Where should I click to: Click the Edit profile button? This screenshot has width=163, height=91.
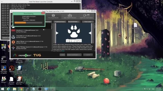click(x=62, y=55)
